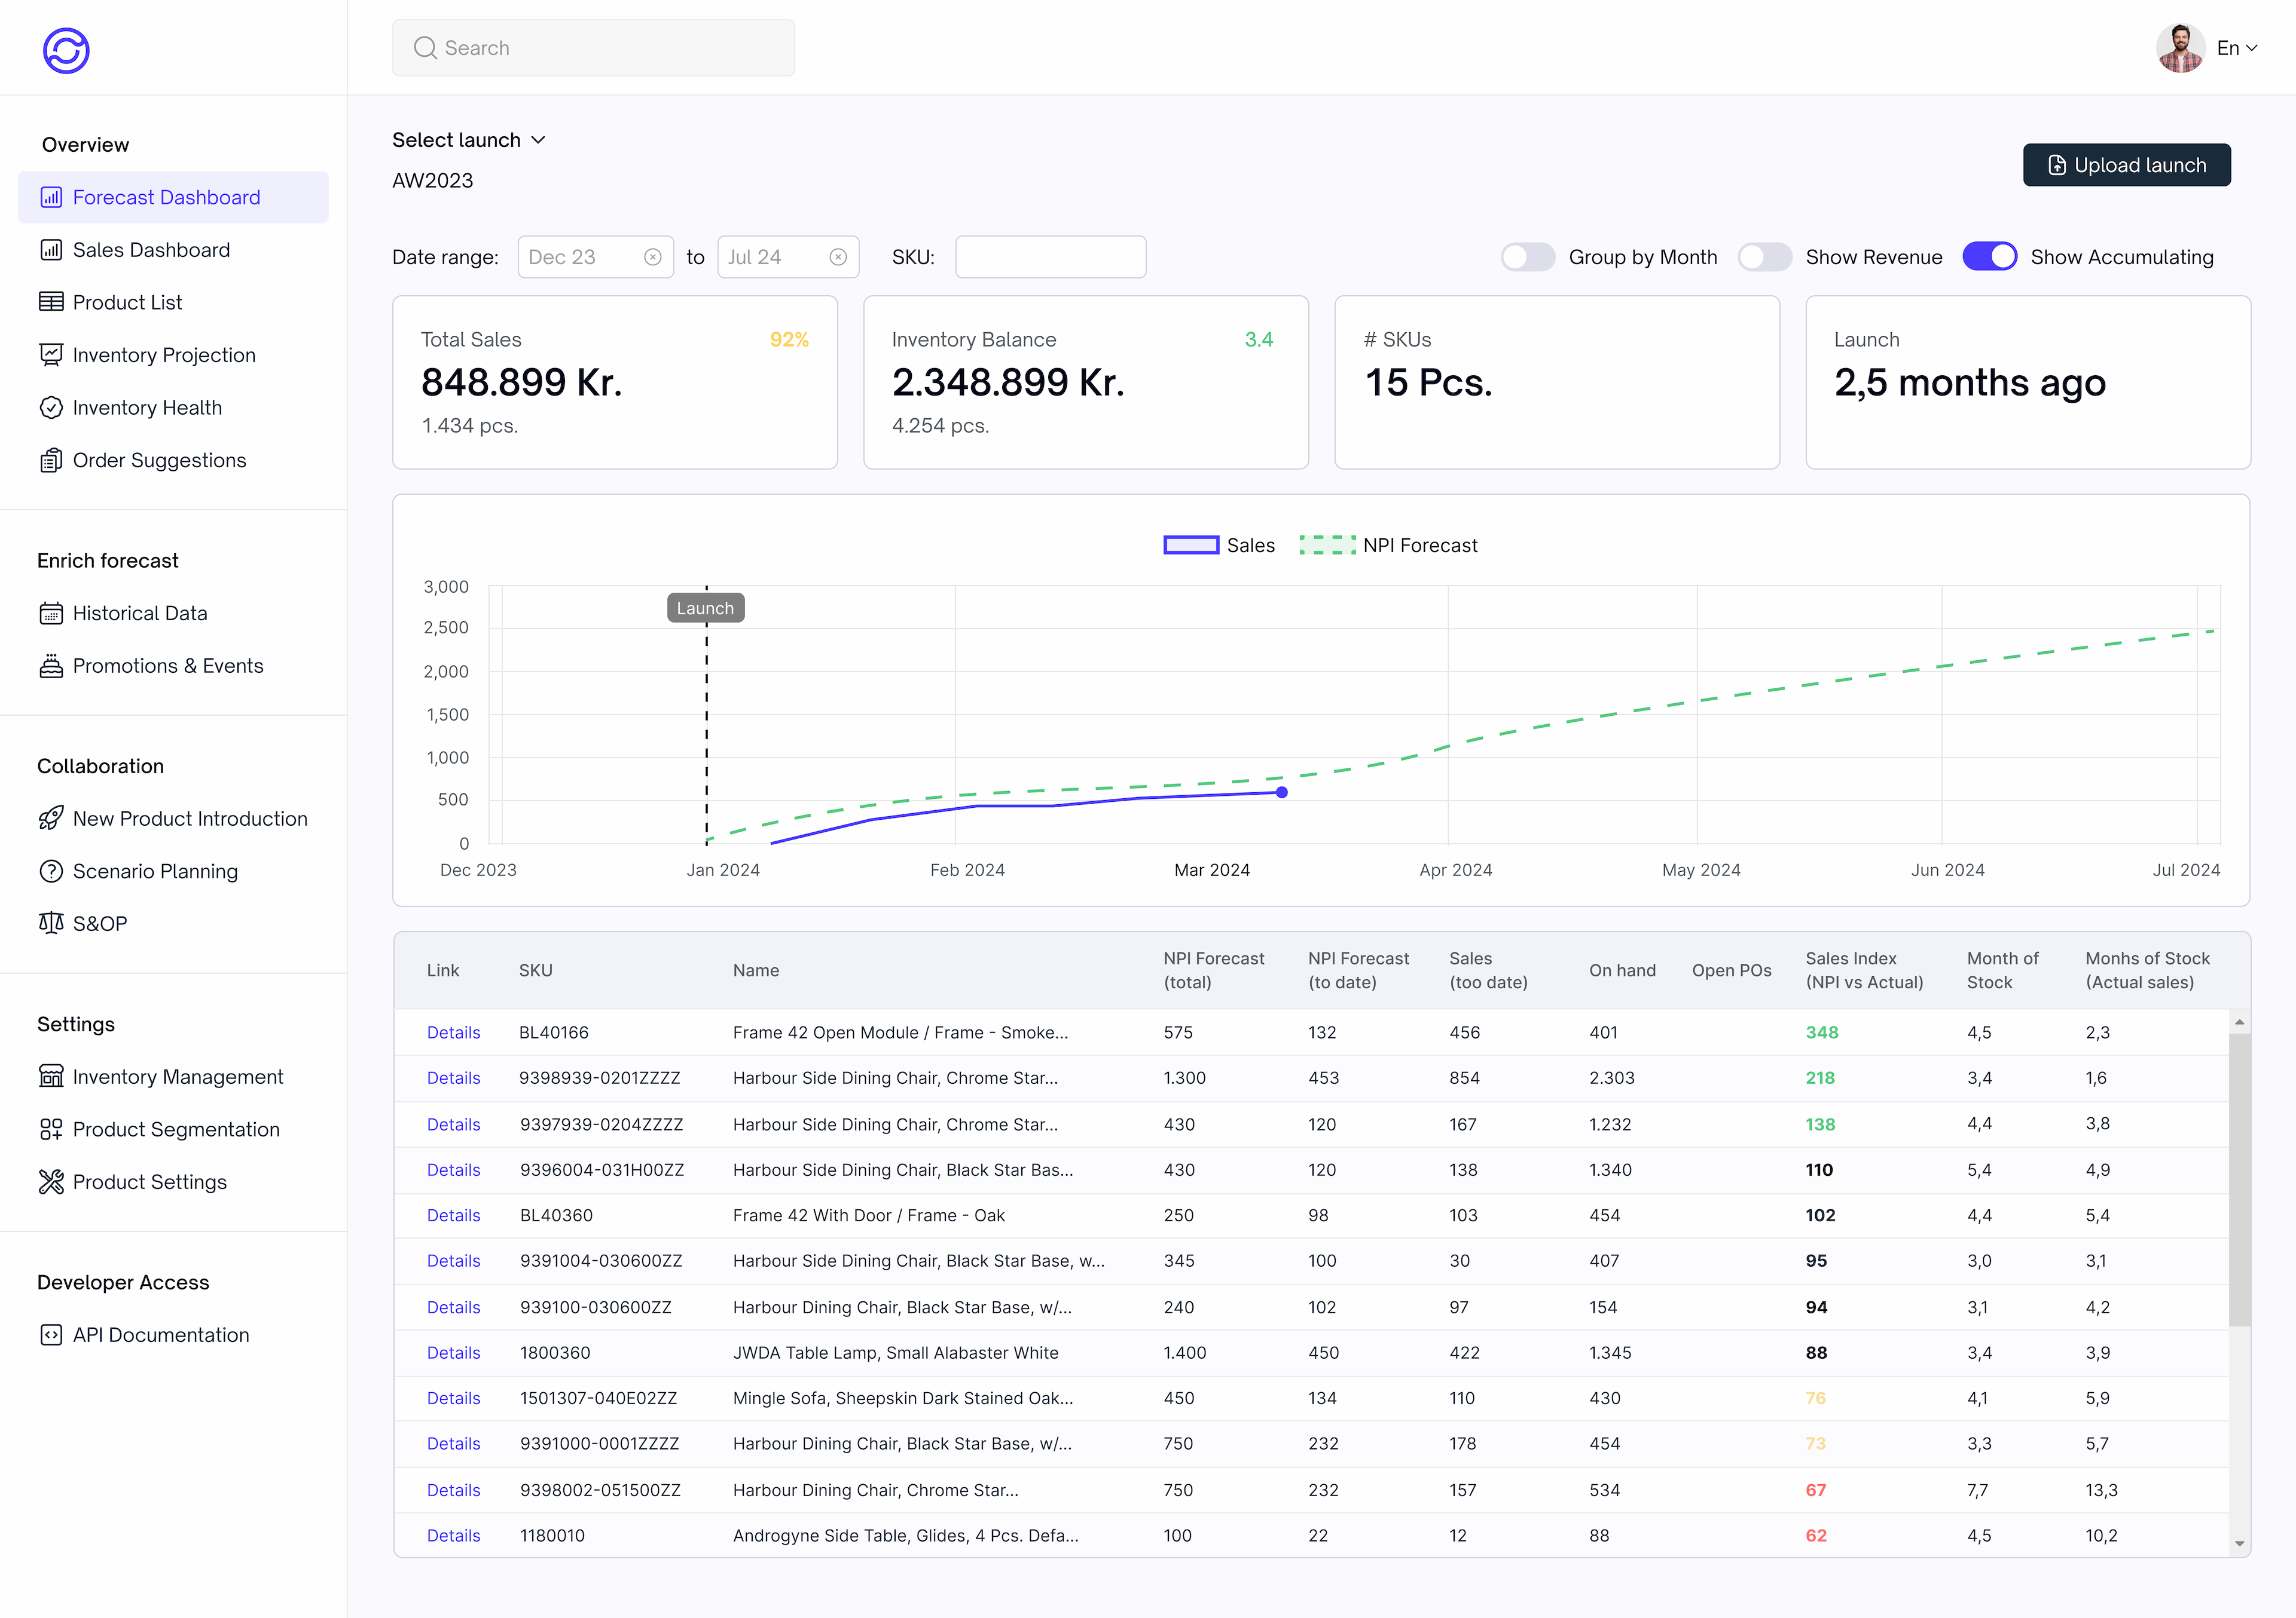Clear the Dec 23 start date

pos(653,258)
